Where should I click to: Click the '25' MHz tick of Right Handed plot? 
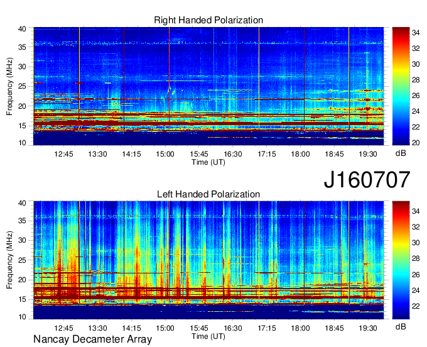click(x=22, y=87)
